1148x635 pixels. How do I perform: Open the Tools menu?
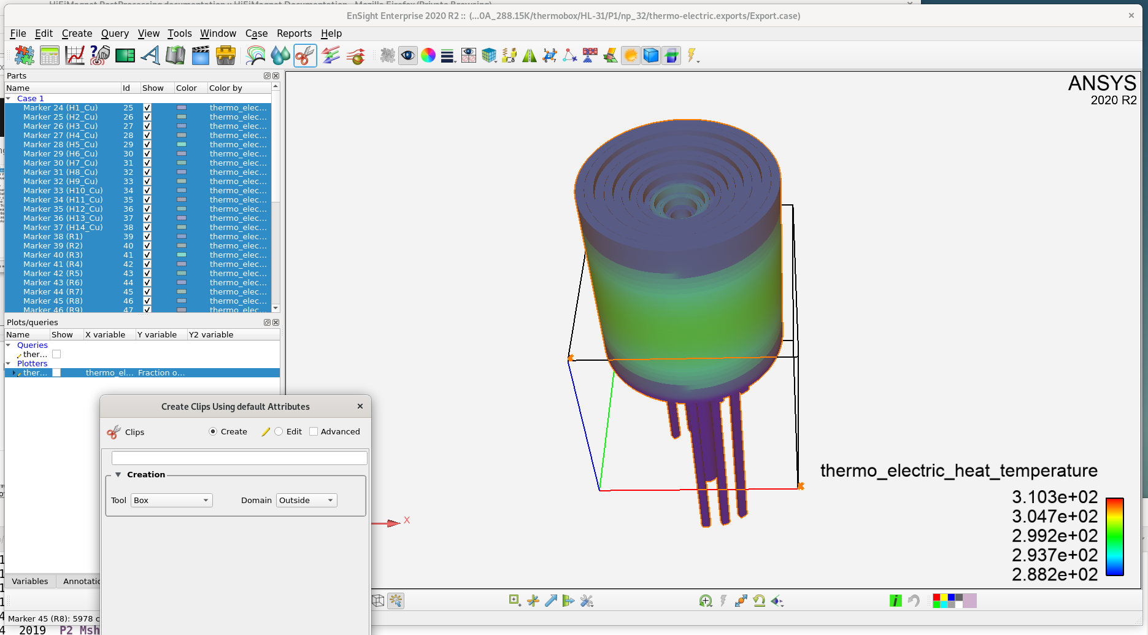pyautogui.click(x=179, y=33)
